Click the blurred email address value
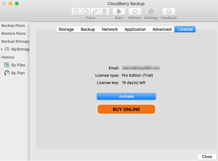Screen dimensions: 218x161 (x=141, y=68)
